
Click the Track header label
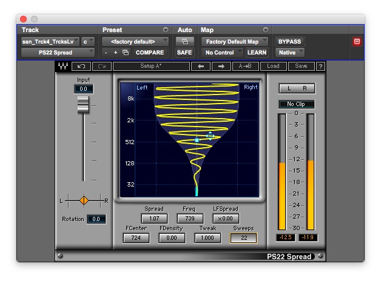coord(30,30)
